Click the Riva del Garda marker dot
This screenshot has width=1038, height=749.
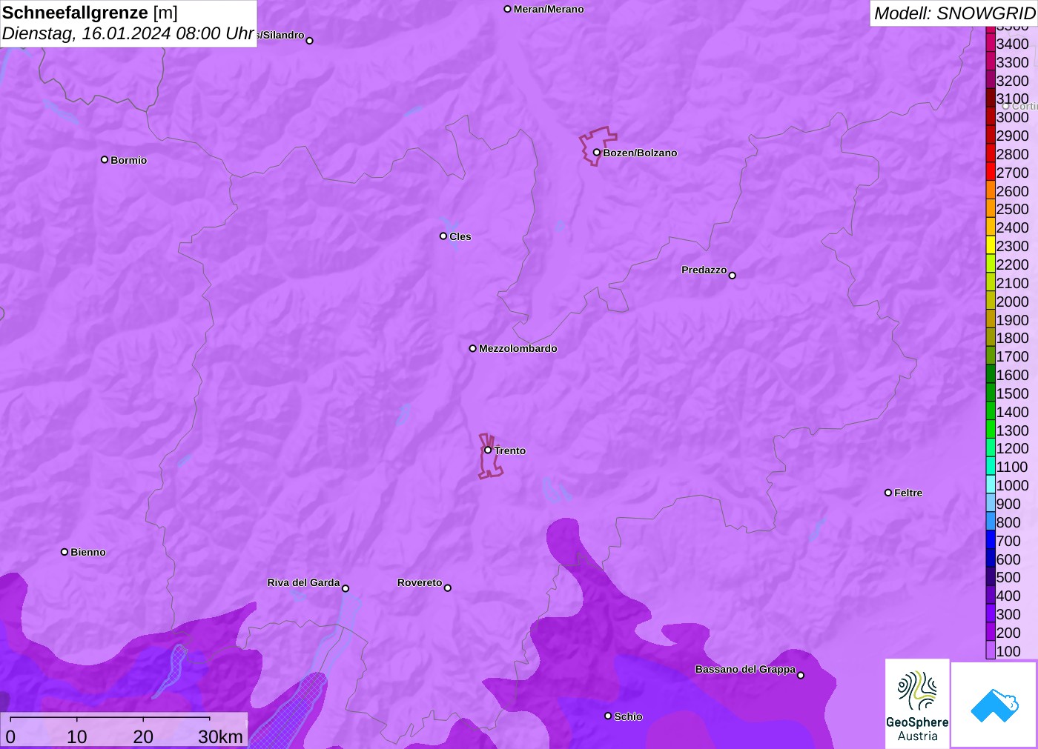tap(346, 588)
